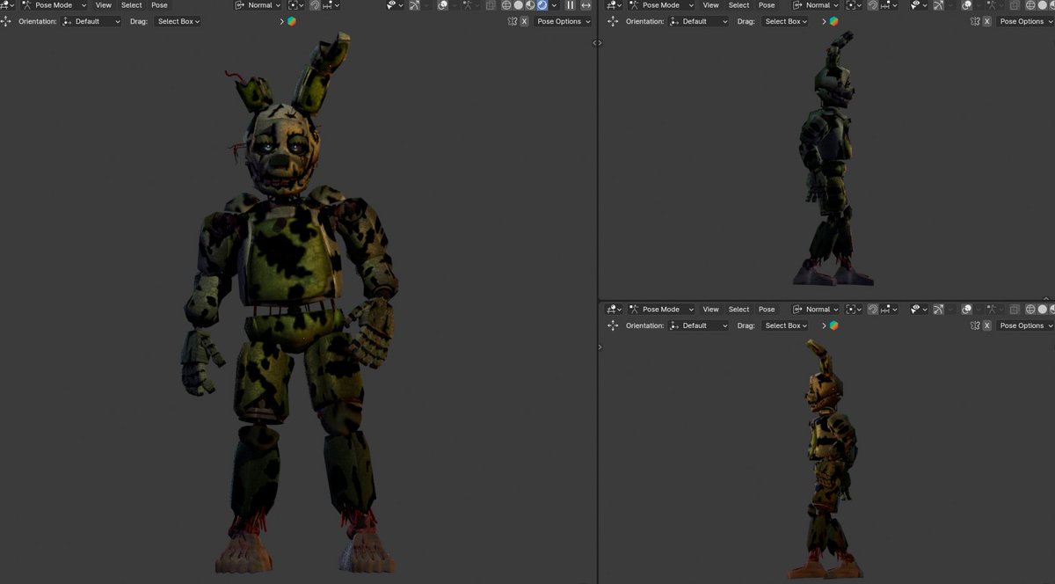1055x584 pixels.
Task: Click the move tool icon in the bottom-right viewport tool settings
Action: [613, 325]
